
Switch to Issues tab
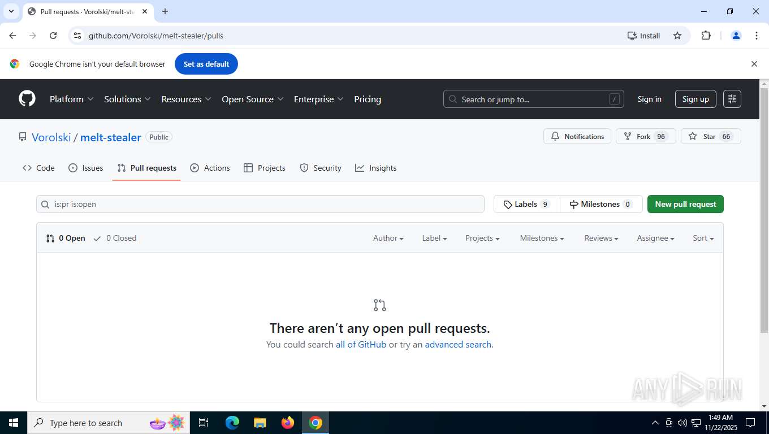pyautogui.click(x=86, y=168)
